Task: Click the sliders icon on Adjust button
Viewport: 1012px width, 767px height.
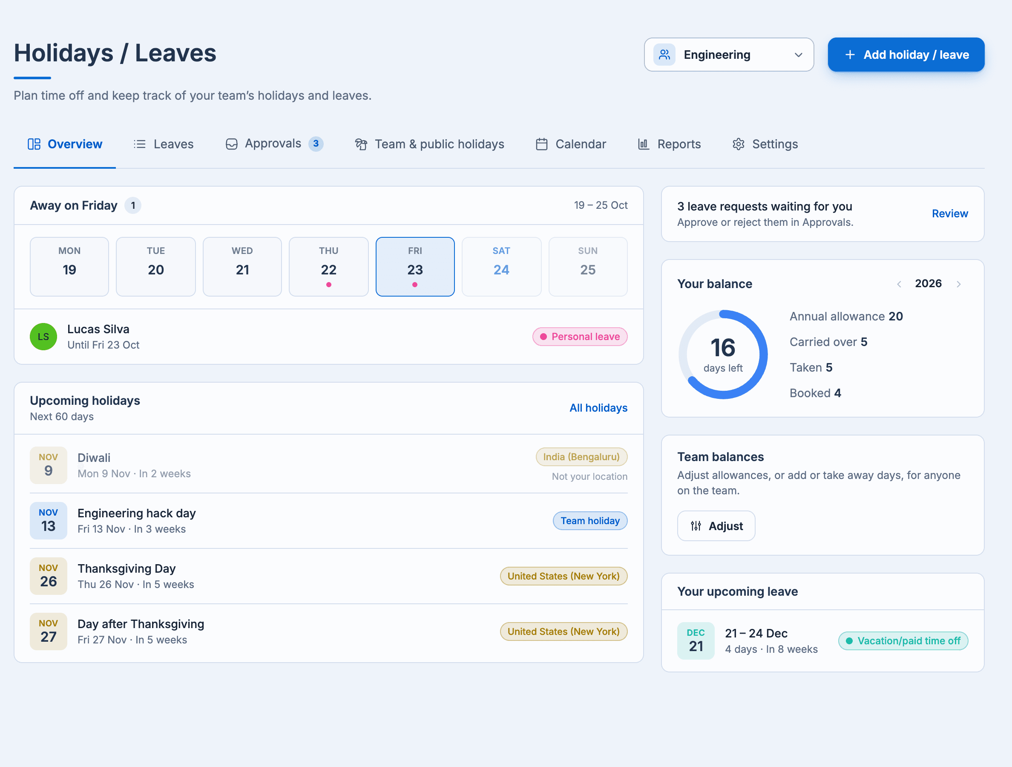Action: coord(696,526)
